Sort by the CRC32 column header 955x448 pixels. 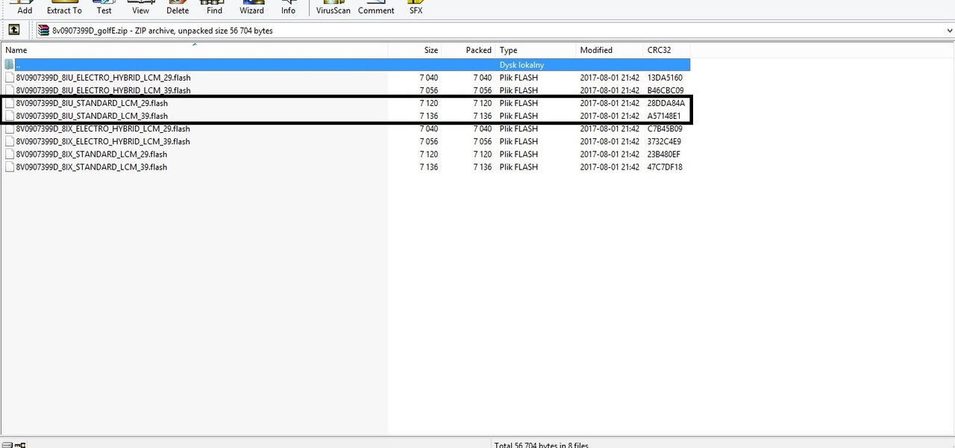click(666, 50)
